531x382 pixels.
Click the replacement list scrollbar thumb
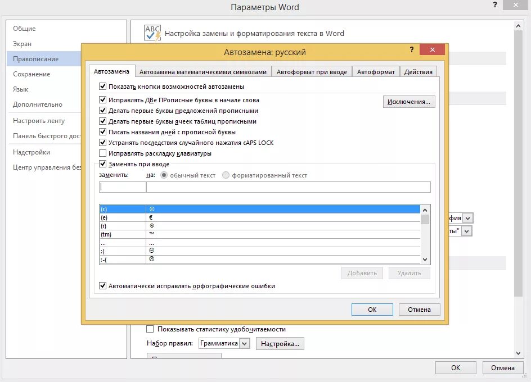(x=425, y=219)
